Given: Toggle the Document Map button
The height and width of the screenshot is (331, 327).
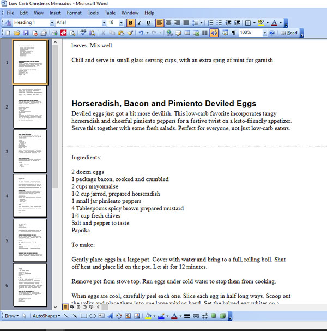Looking at the screenshot, I should [225, 33].
